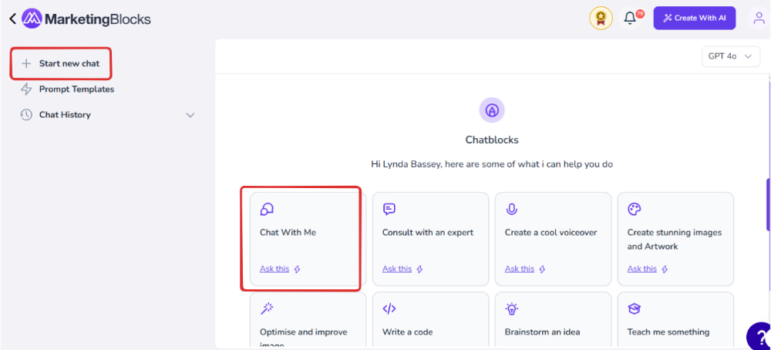Open the GPT 4o model dropdown
771x350 pixels.
pyautogui.click(x=731, y=56)
